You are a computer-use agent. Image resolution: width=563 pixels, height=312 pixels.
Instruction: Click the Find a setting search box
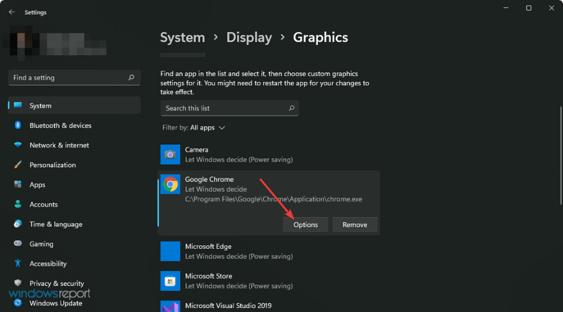point(74,77)
